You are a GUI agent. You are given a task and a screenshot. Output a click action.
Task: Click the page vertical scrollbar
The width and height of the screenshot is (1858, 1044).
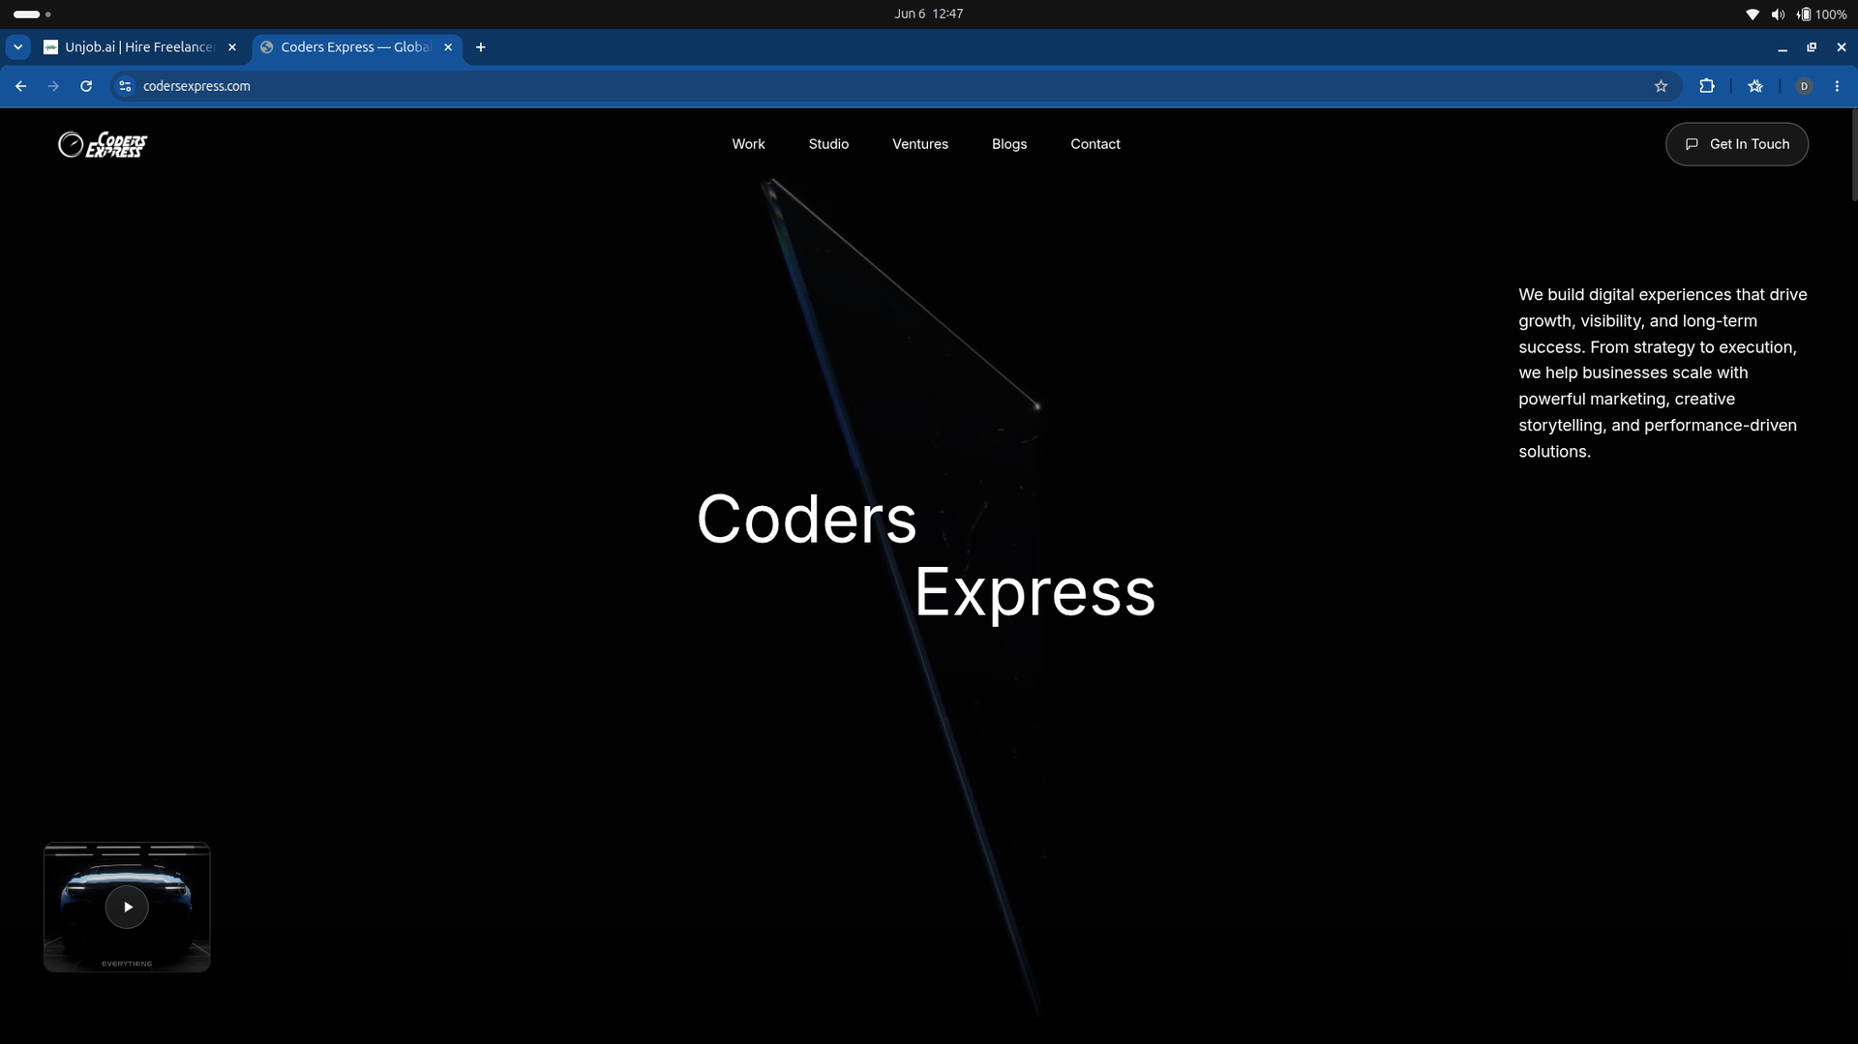[1853, 155]
